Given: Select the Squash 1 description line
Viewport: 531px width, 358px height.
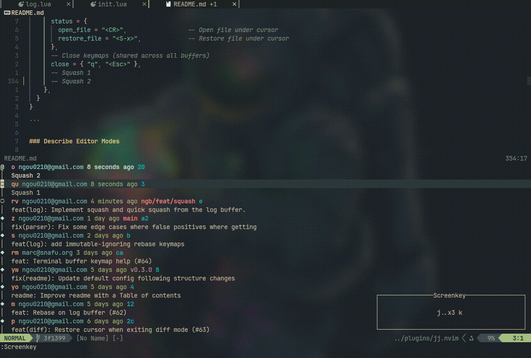Looking at the screenshot, I should tap(26, 193).
